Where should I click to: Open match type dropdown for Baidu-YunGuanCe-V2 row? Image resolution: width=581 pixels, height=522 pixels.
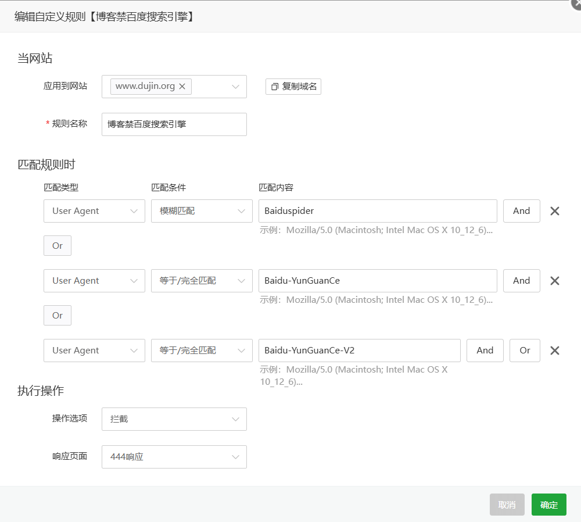tap(94, 351)
